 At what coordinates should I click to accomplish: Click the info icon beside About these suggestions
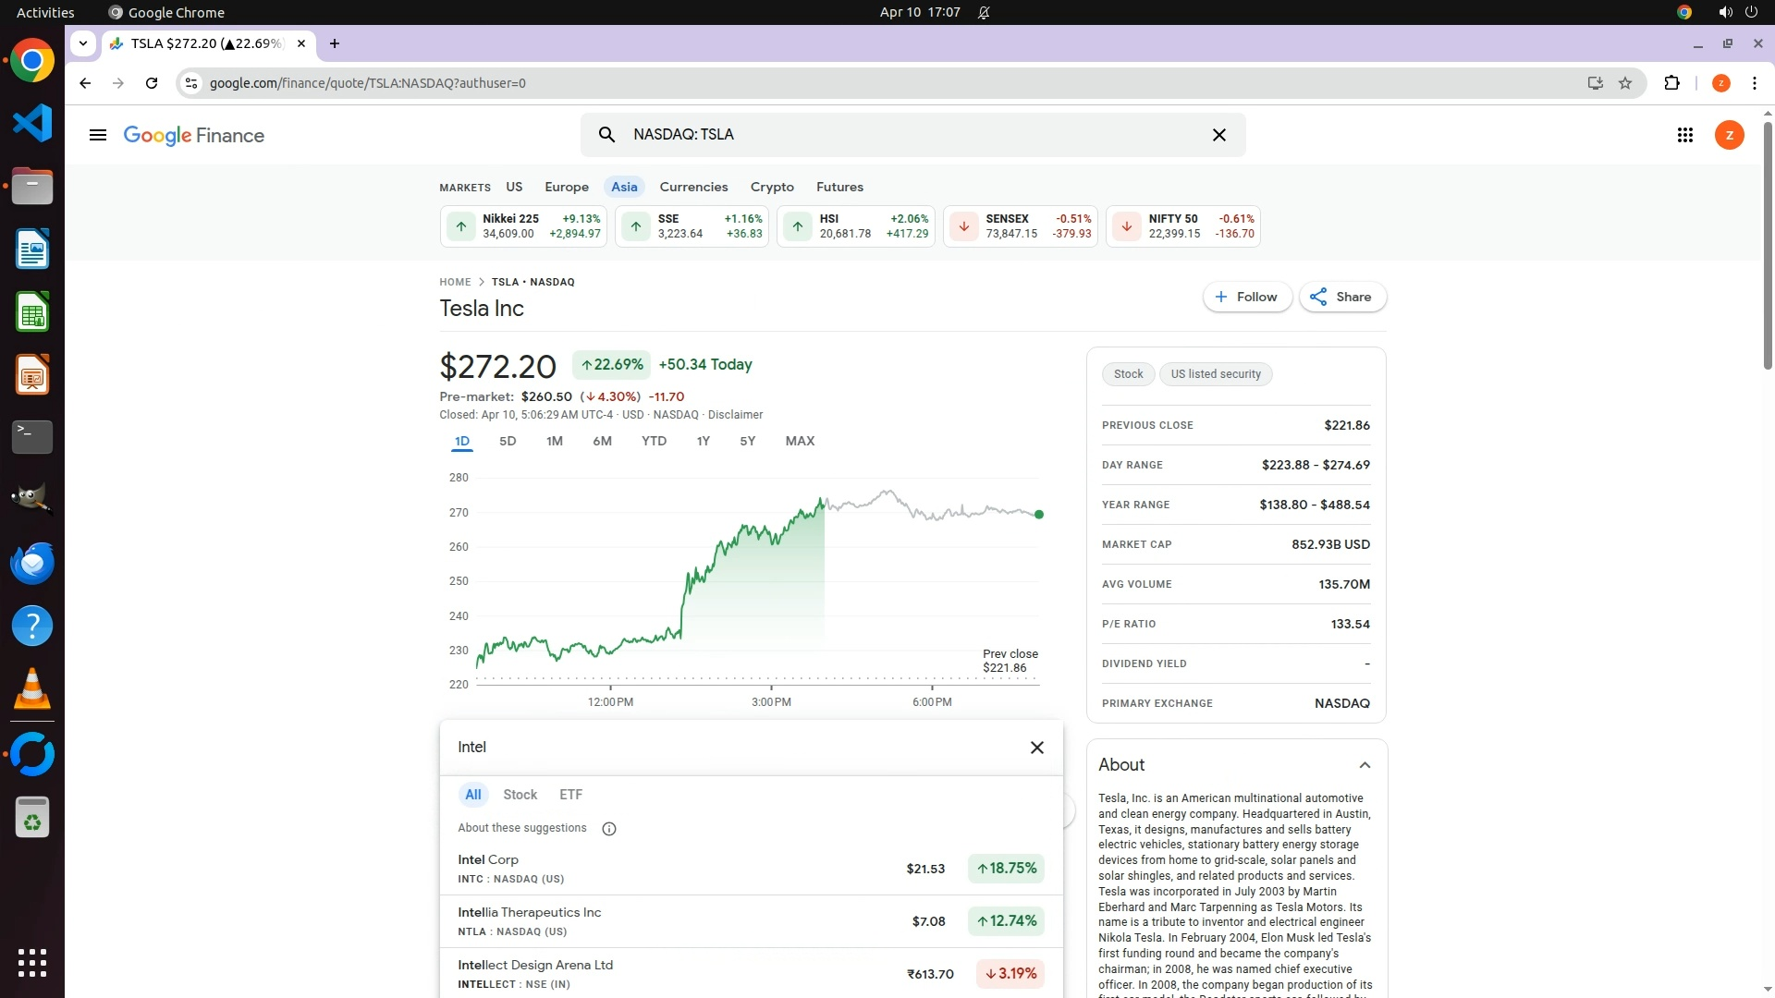(608, 829)
